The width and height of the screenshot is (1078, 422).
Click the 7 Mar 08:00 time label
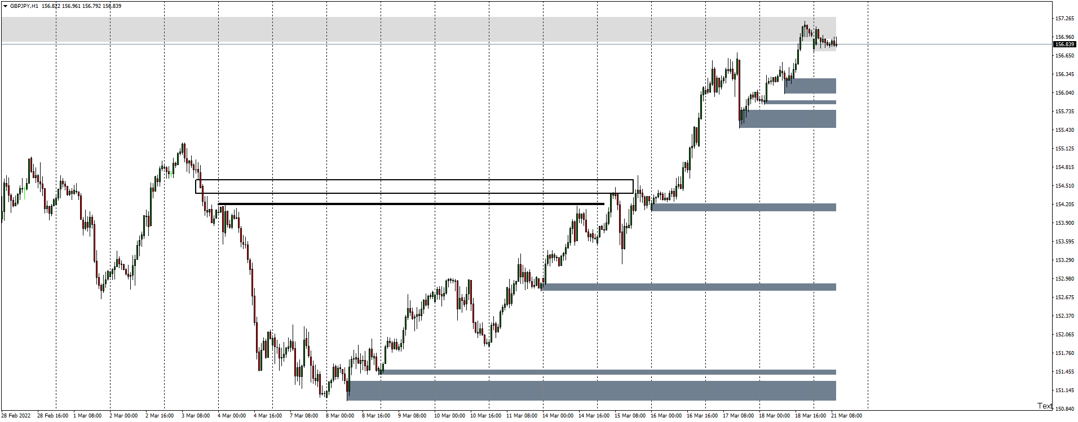[x=304, y=416]
